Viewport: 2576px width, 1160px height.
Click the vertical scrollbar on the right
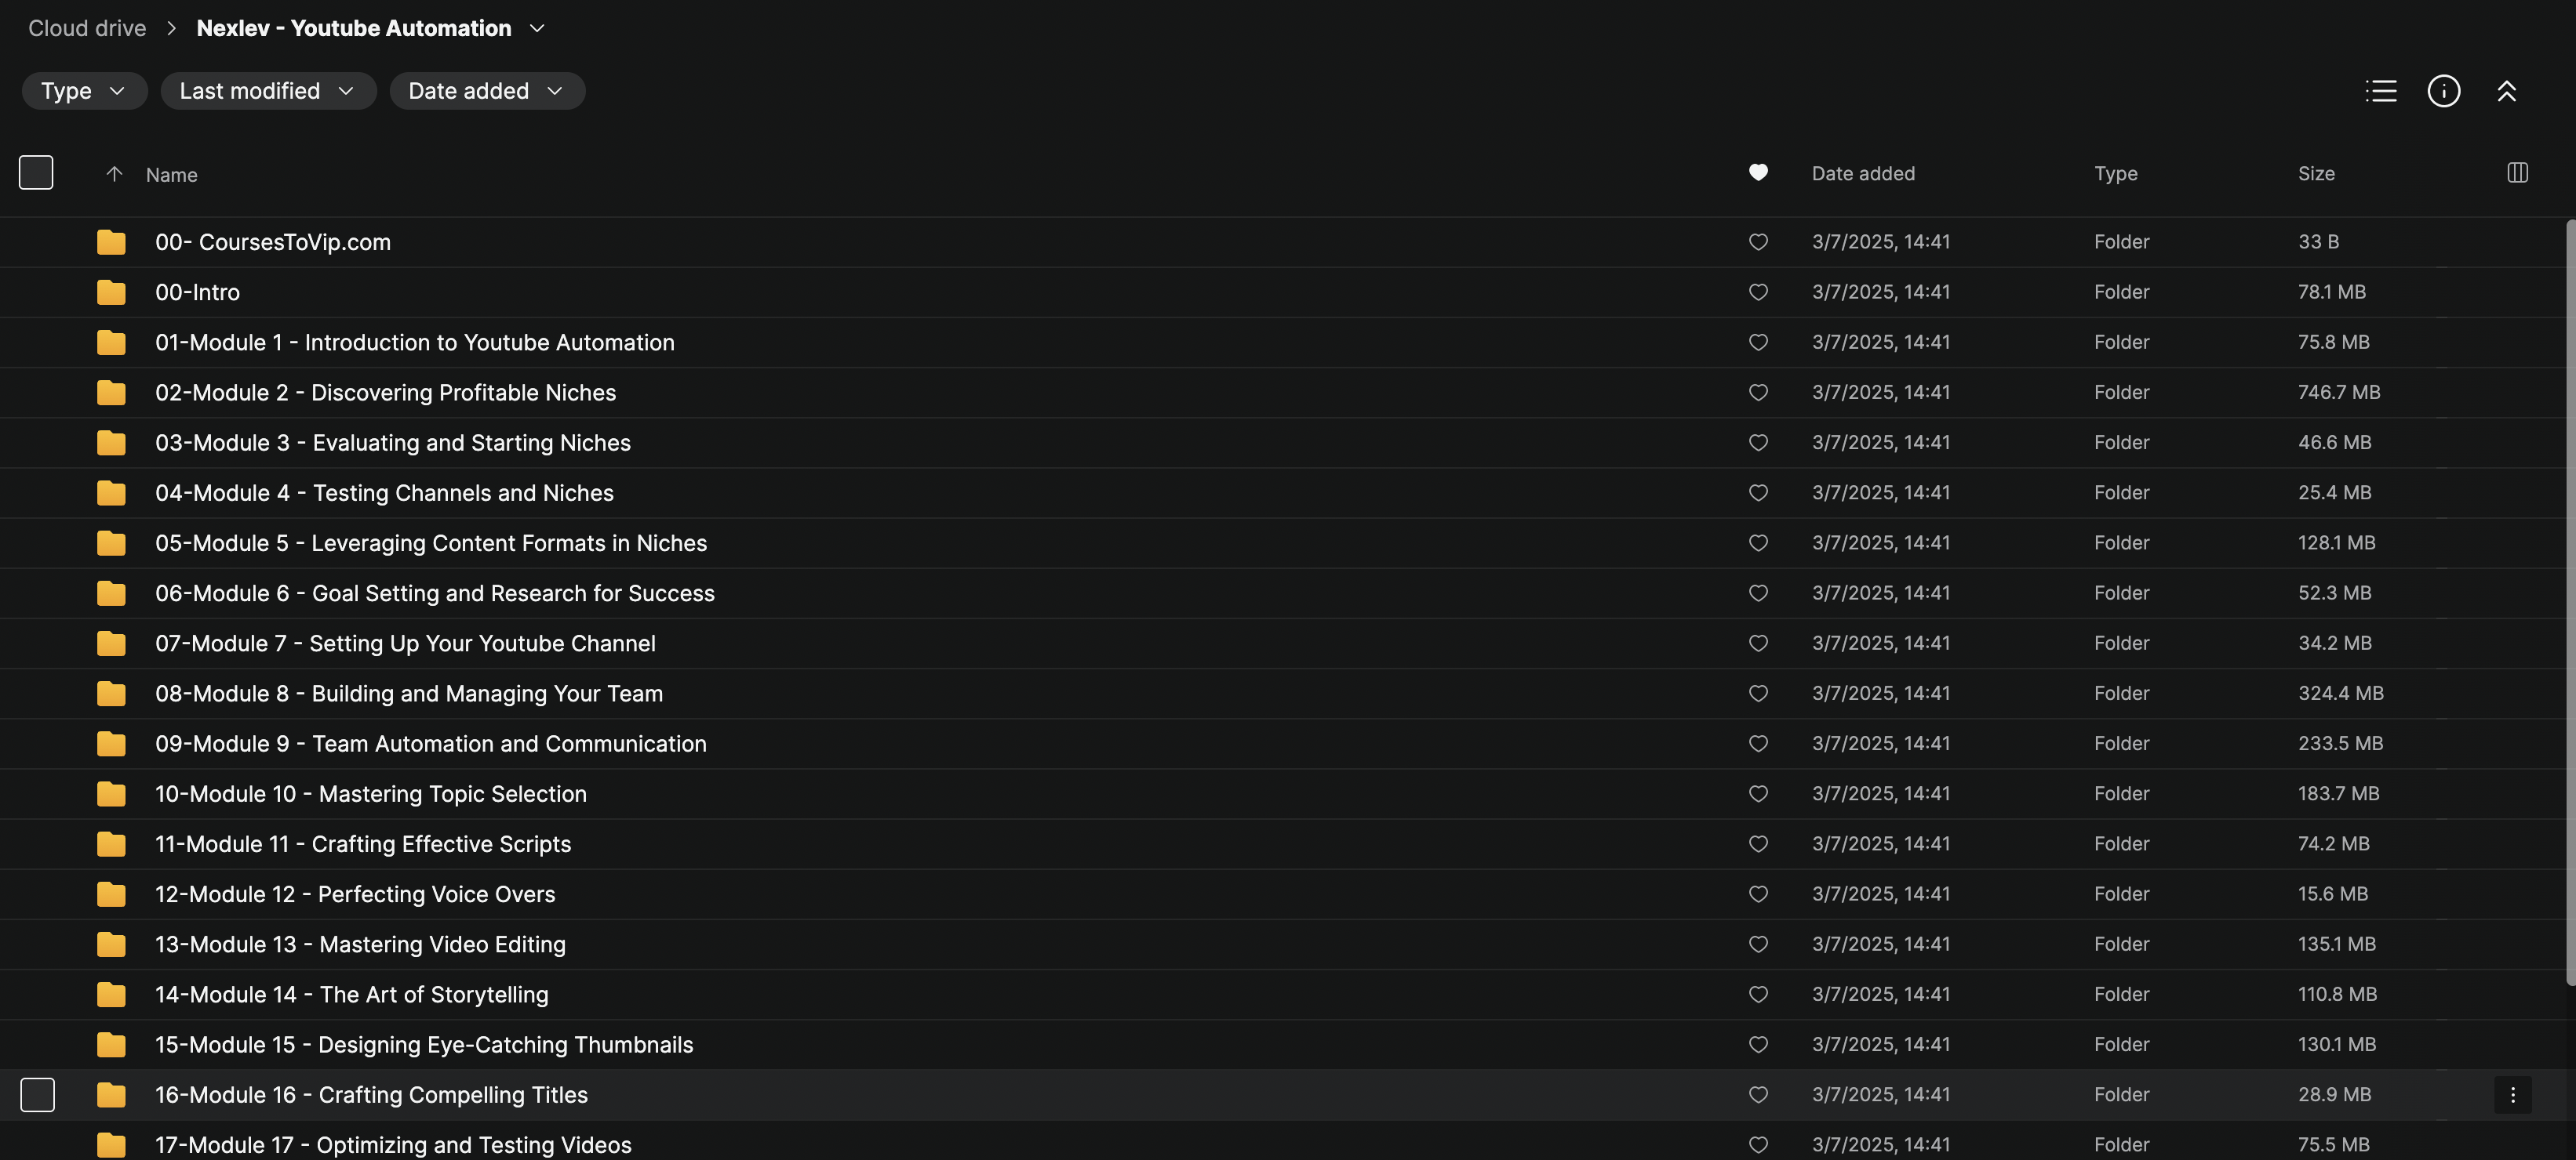[x=2570, y=600]
